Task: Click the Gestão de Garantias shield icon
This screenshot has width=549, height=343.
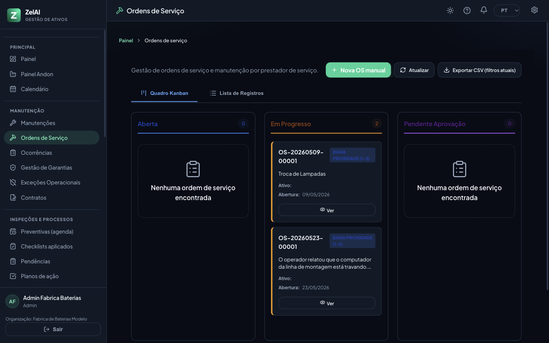Action: (x=13, y=168)
